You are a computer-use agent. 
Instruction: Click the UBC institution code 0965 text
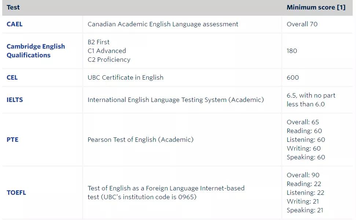click(x=142, y=197)
